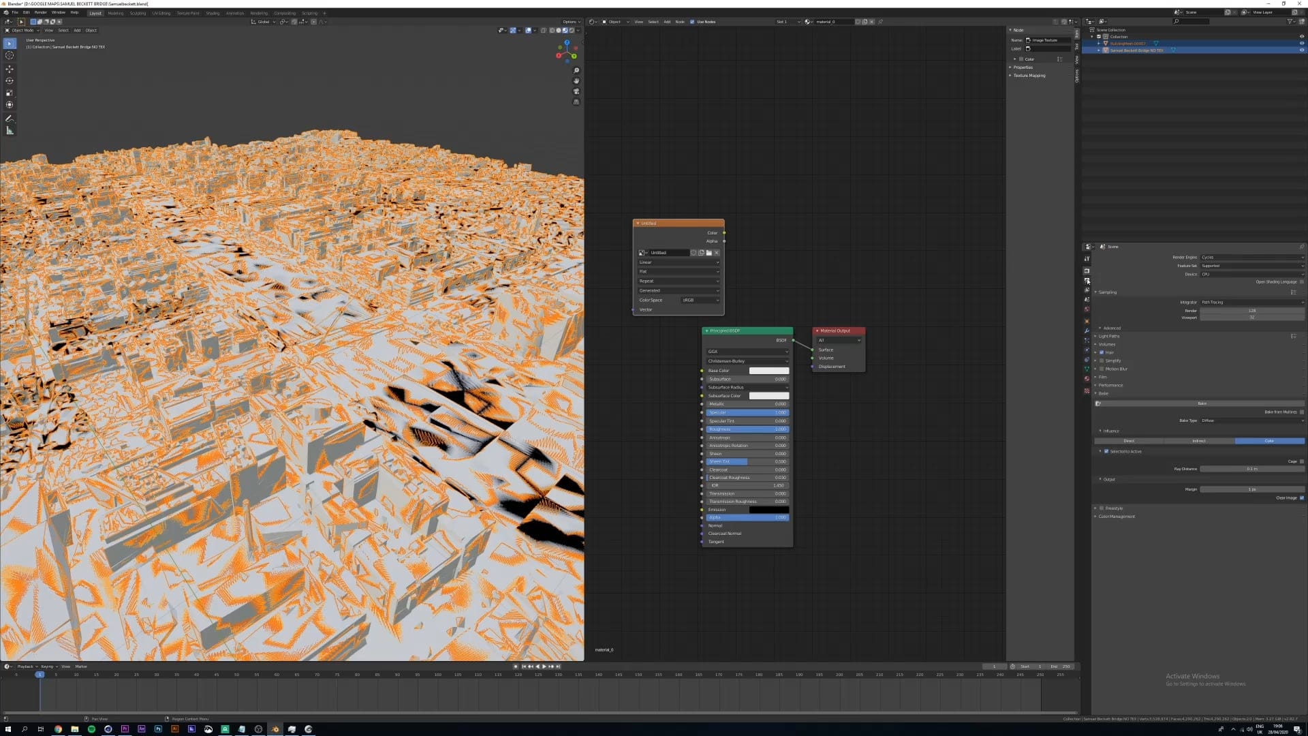The width and height of the screenshot is (1308, 736).
Task: Toggle camera view in the viewport
Action: point(576,91)
